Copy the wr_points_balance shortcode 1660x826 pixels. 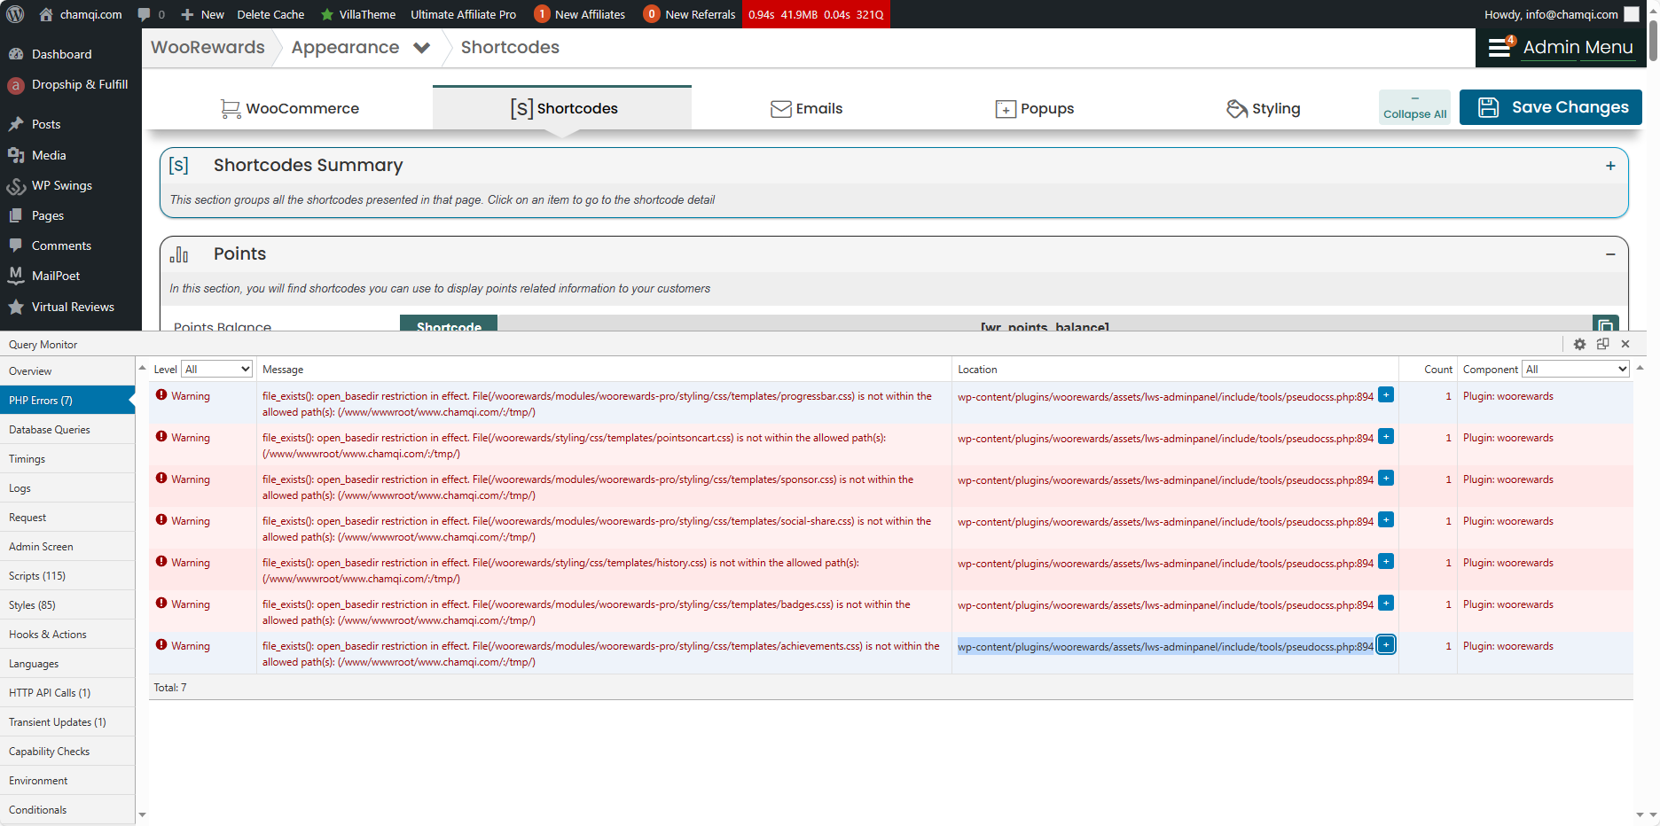click(1605, 325)
